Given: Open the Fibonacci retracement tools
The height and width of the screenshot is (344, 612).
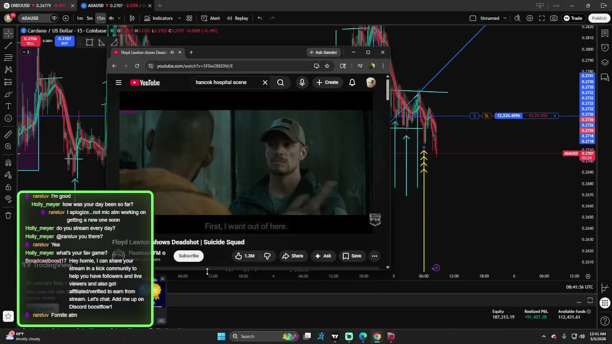Looking at the screenshot, I should pyautogui.click(x=8, y=58).
